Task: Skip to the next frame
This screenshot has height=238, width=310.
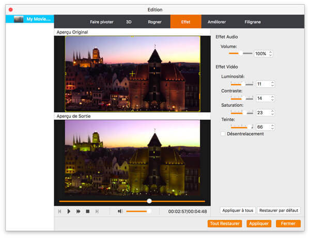Action: [x=97, y=211]
